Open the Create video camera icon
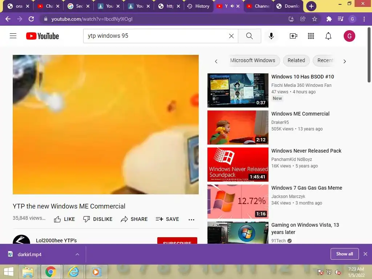 (294, 36)
